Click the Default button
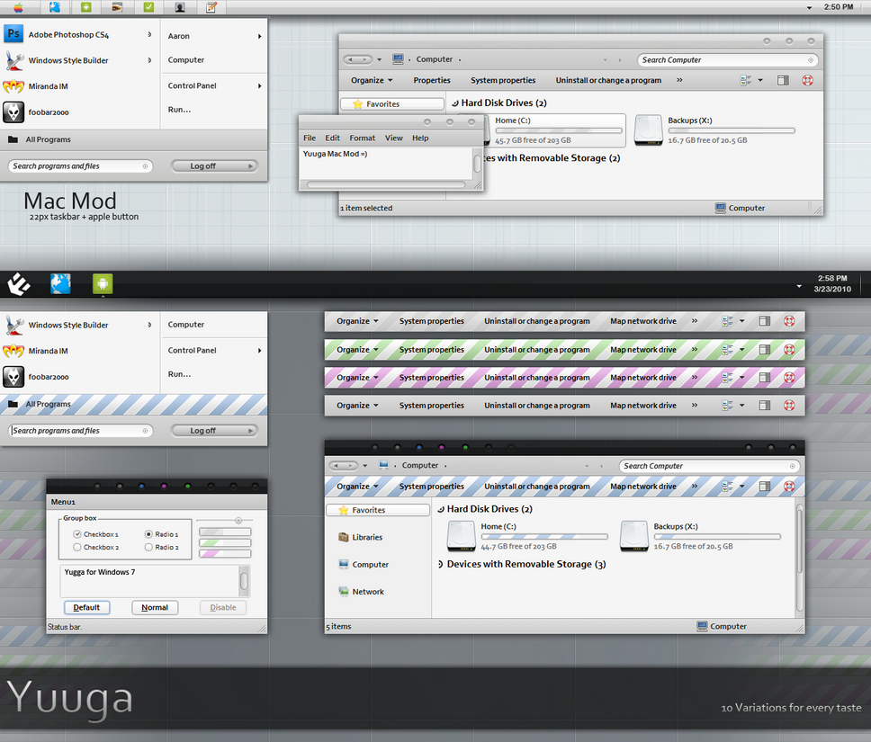Viewport: 871px width, 742px height. coord(86,608)
